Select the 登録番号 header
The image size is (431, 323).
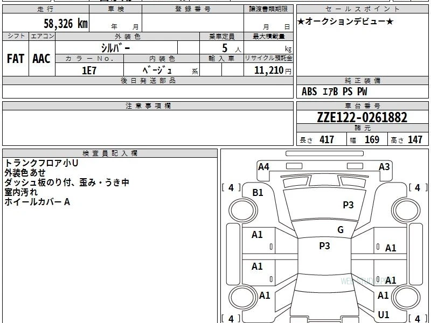pos(193,9)
